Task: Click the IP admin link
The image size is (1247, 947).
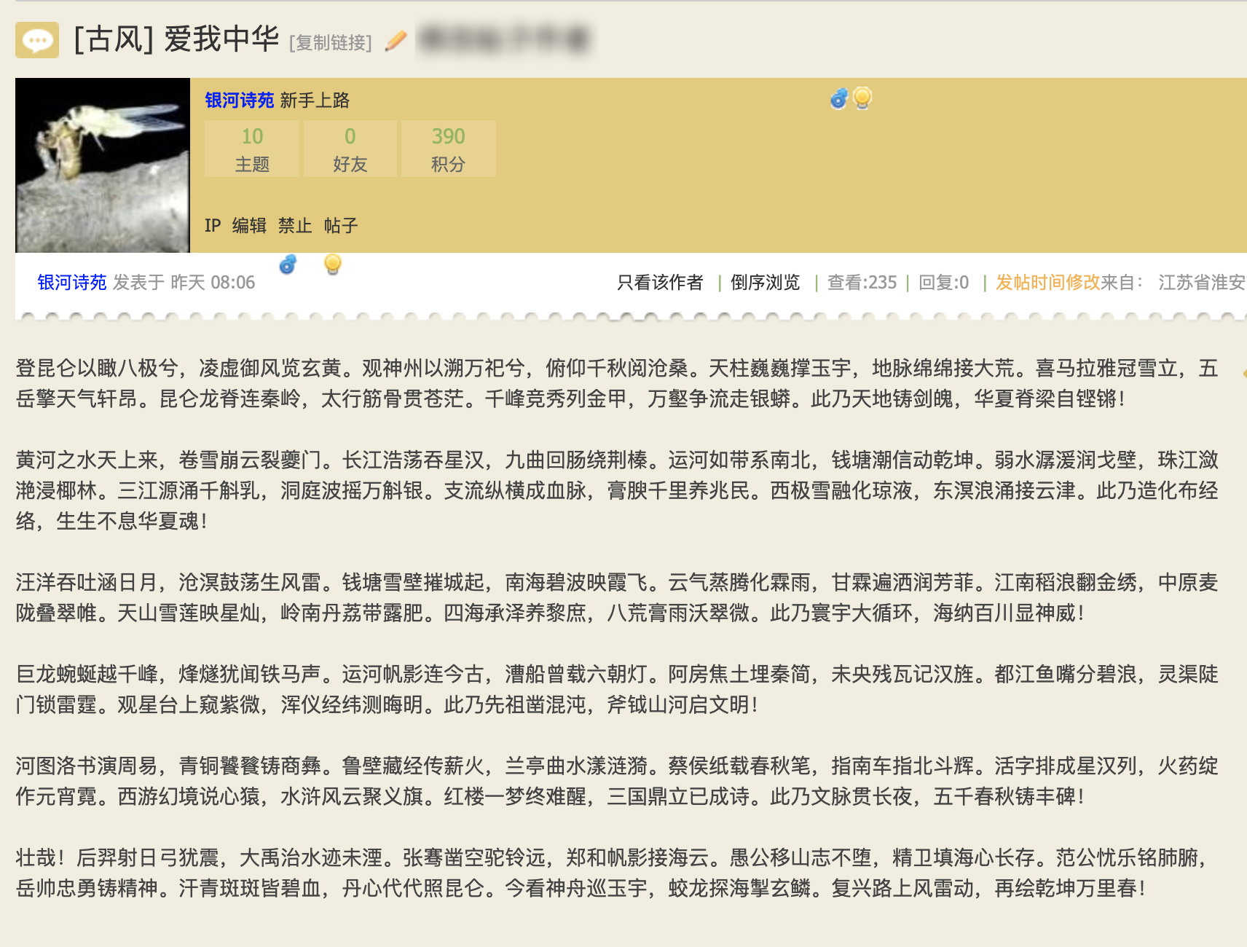Action: pos(212,226)
